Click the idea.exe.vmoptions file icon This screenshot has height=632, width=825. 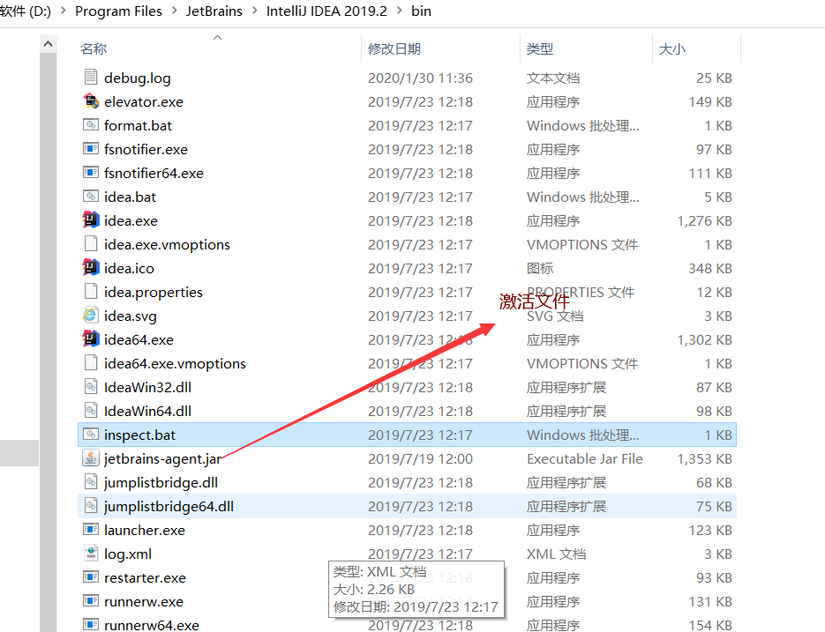click(x=91, y=243)
